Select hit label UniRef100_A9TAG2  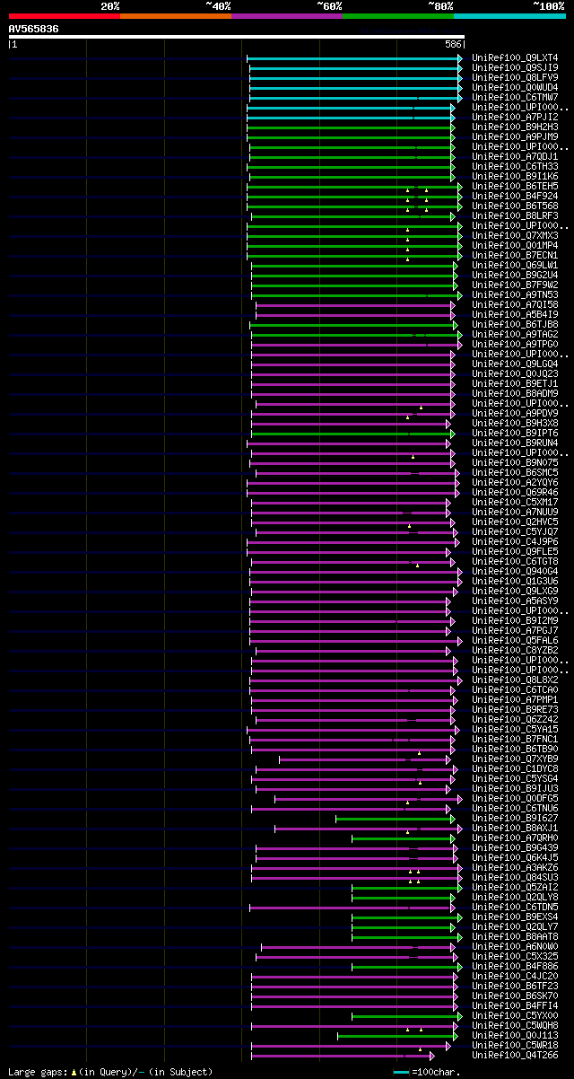[515, 334]
